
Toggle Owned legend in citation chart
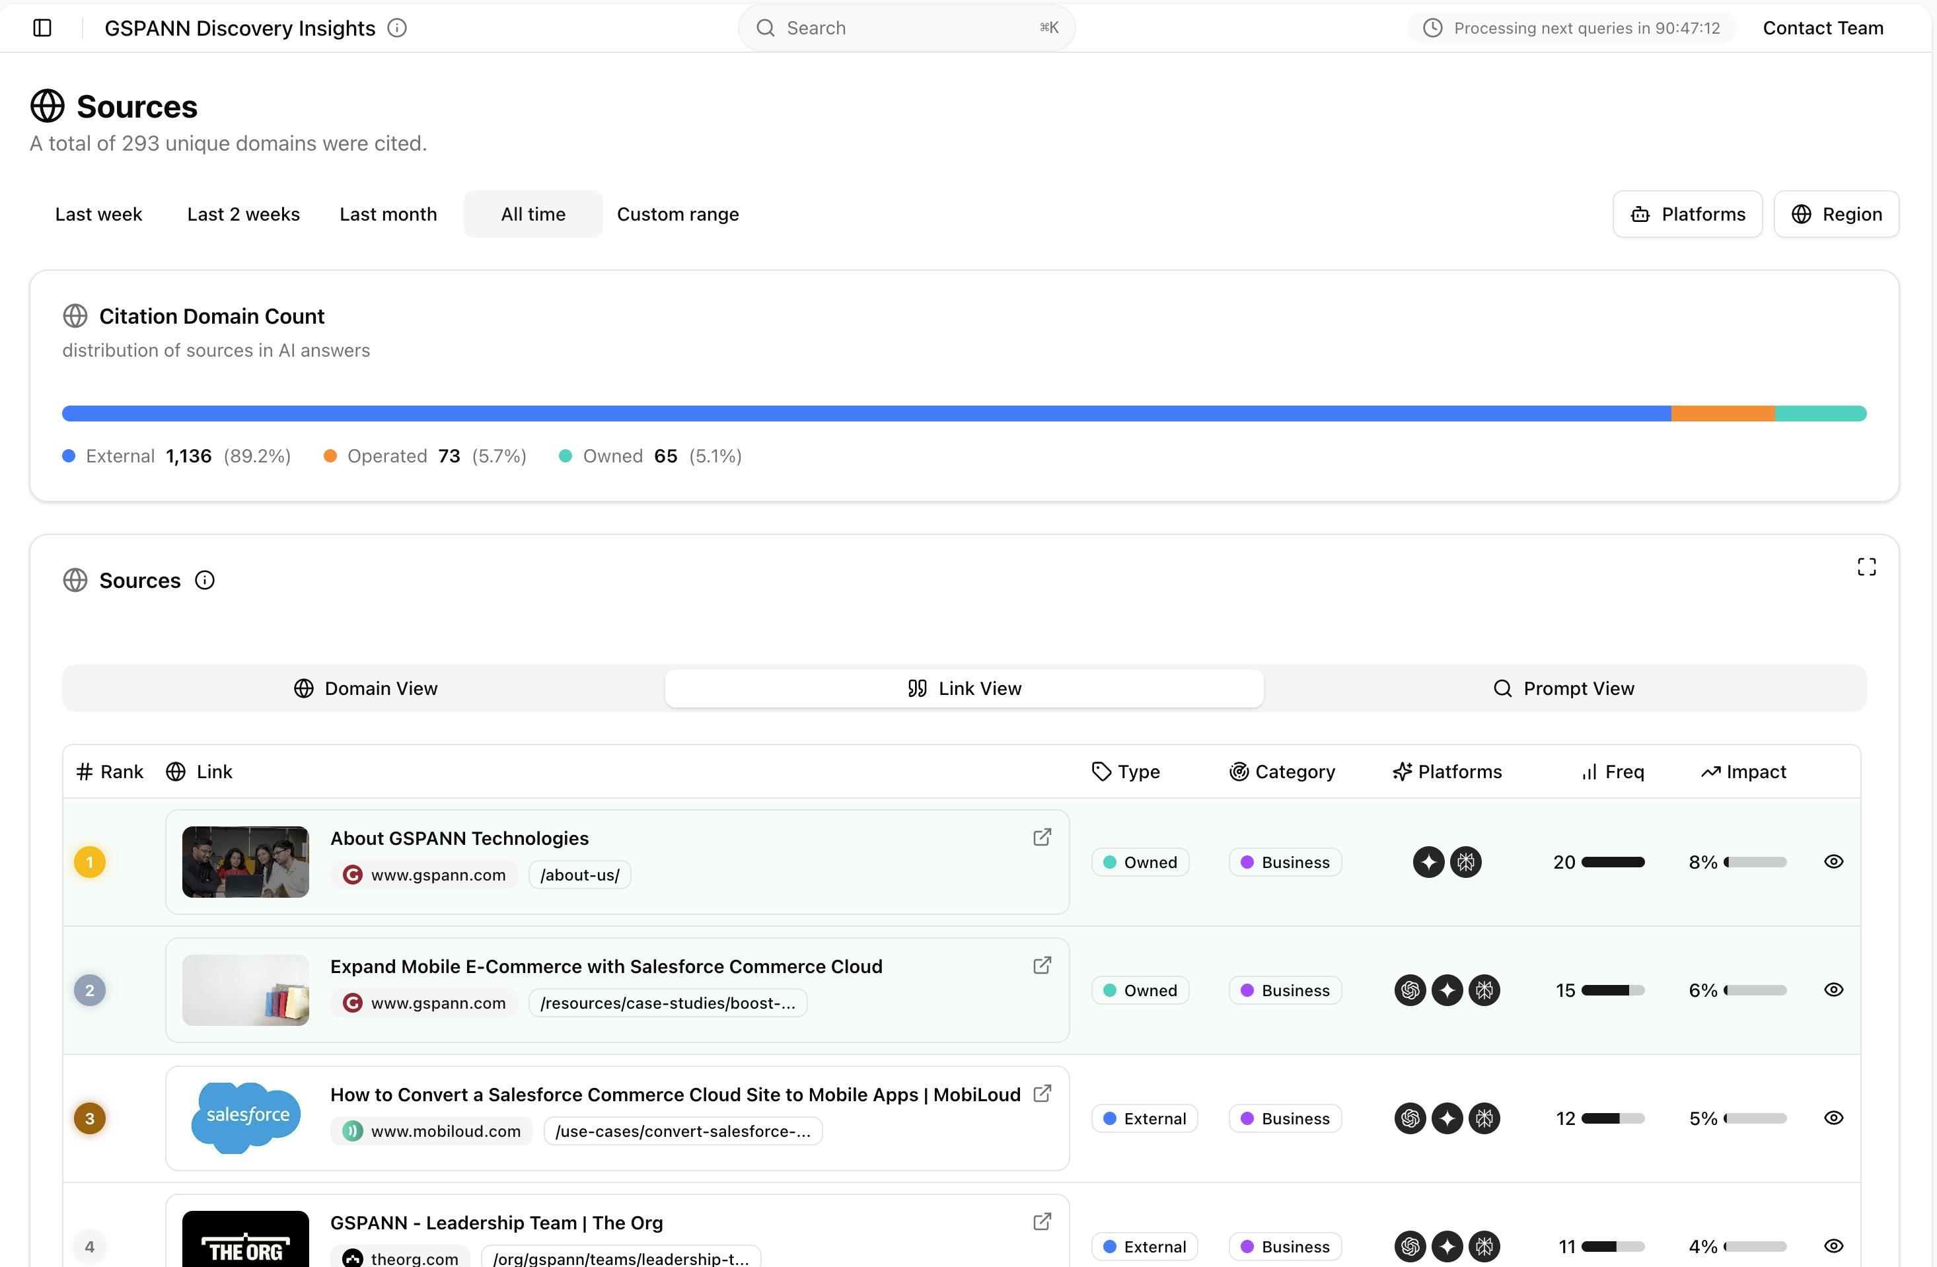[x=650, y=456]
